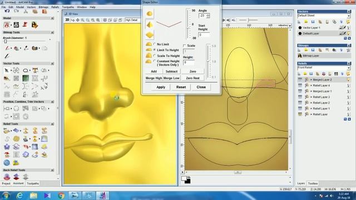This screenshot has height=200, width=356.
Task: Select the Create Ellipse vector tool
Action: [x=26, y=71]
